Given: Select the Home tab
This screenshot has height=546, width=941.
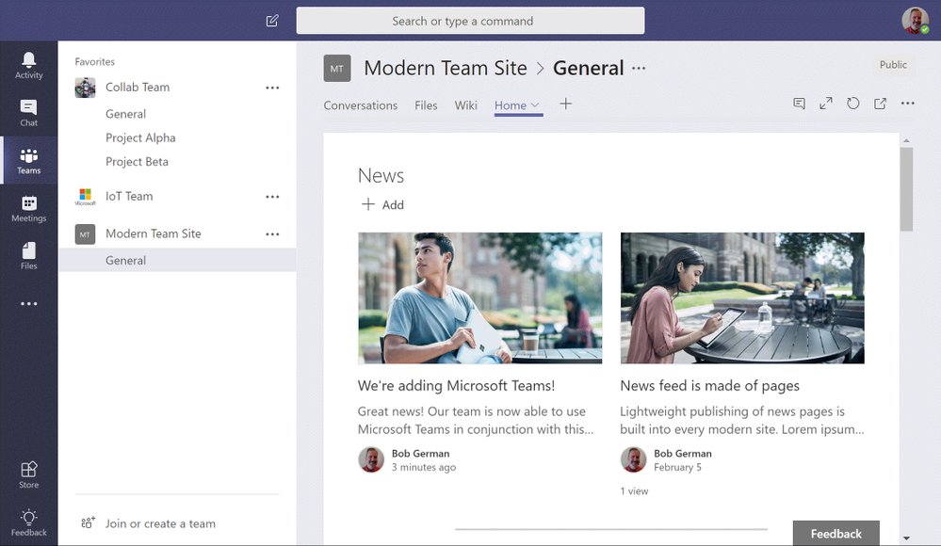Looking at the screenshot, I should pos(511,105).
